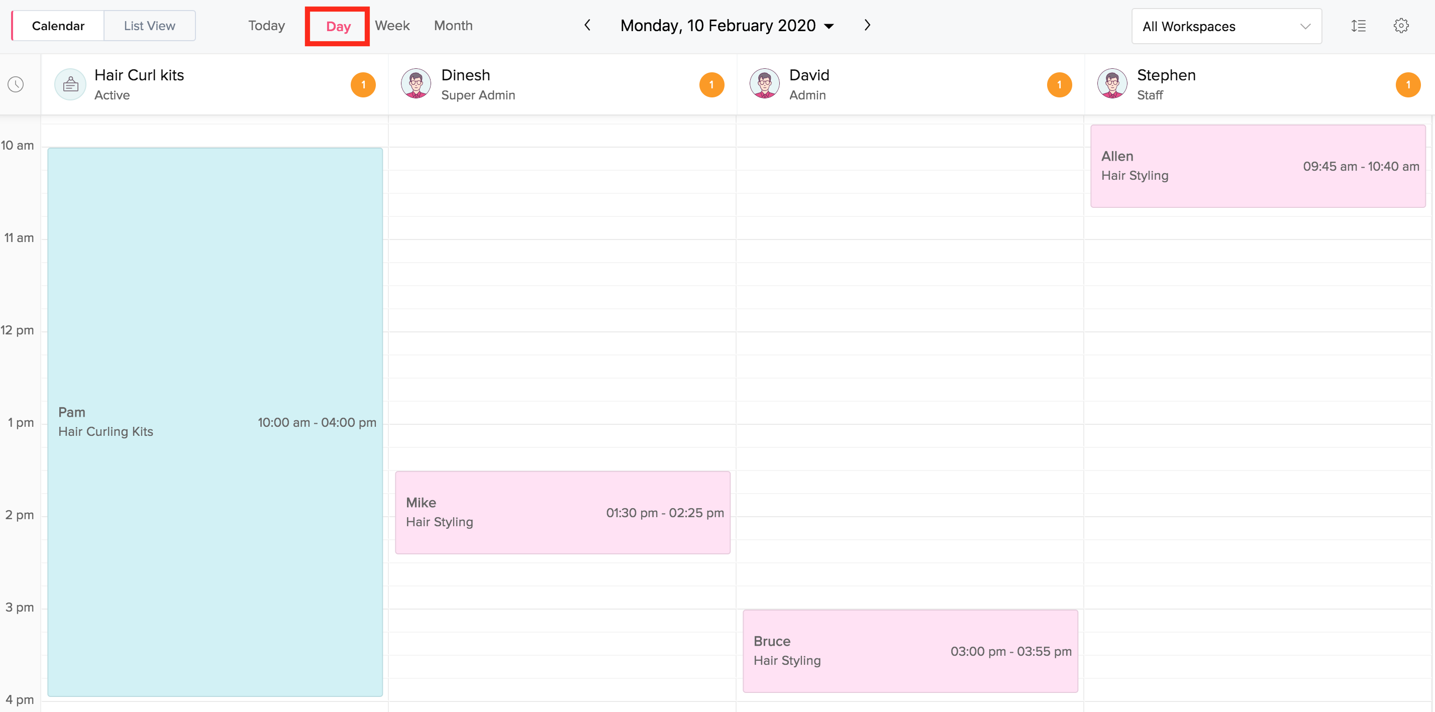Click orange count badge for Dinesh

coord(711,85)
